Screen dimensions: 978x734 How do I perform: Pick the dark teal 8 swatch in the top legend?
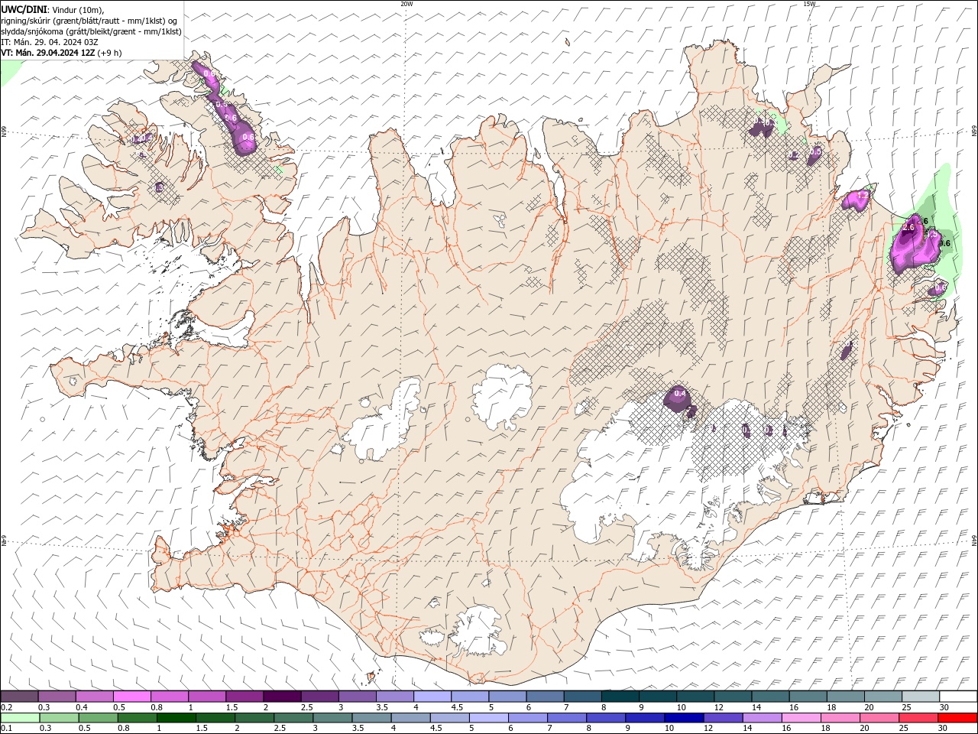[619, 697]
